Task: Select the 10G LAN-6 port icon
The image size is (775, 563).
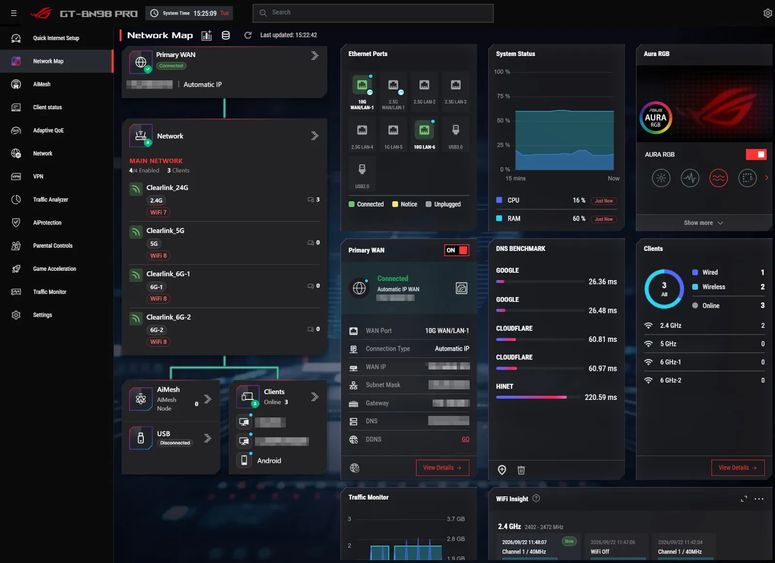Action: tap(424, 130)
